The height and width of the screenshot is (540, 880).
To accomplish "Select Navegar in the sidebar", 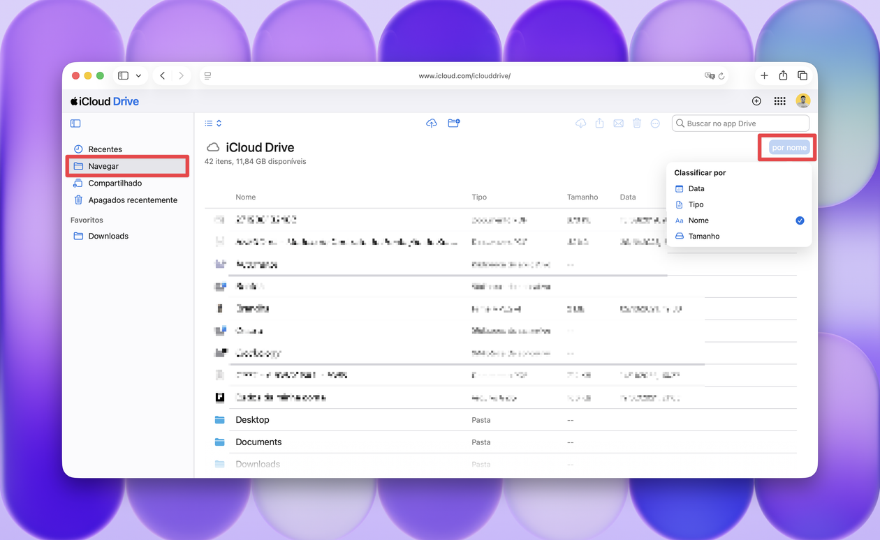I will 128,166.
